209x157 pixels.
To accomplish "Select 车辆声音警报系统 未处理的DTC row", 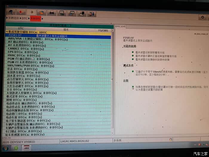I will coord(56,128).
